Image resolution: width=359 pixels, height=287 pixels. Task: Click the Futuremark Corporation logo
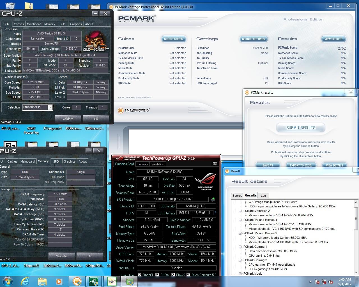click(134, 110)
